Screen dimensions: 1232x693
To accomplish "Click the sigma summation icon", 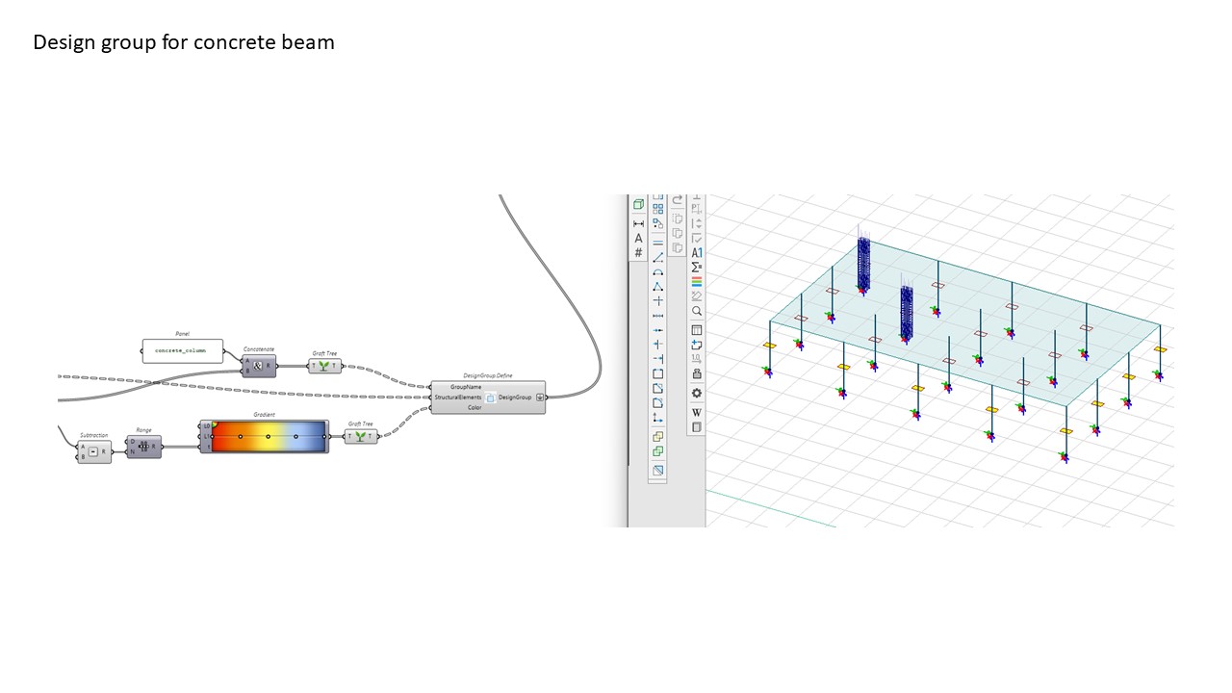I will tap(697, 268).
